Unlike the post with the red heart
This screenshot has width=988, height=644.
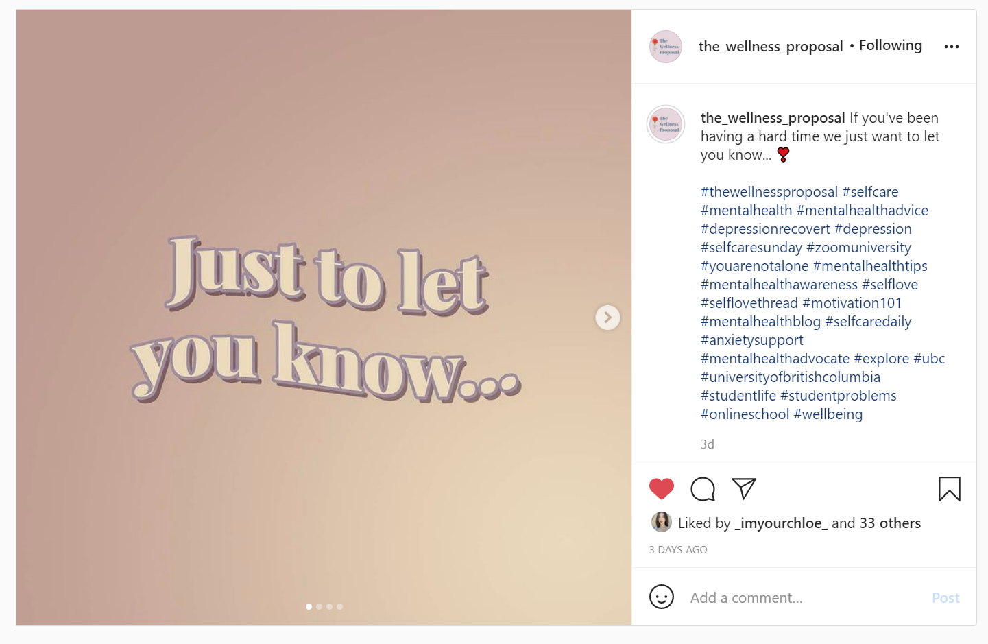tap(662, 489)
